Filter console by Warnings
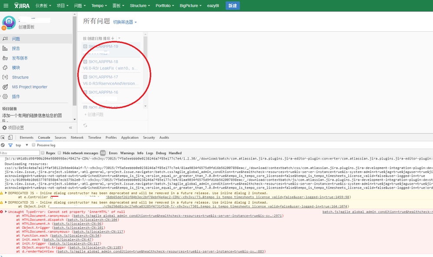433x257 pixels. coord(127,153)
